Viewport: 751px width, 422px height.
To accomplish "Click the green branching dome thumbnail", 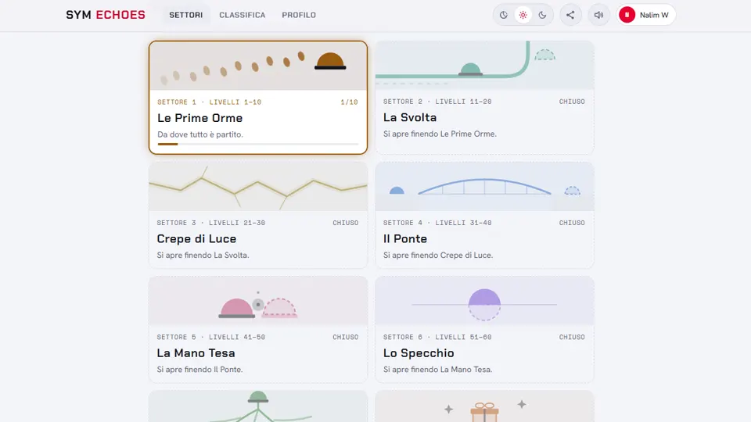I will pyautogui.click(x=258, y=406).
